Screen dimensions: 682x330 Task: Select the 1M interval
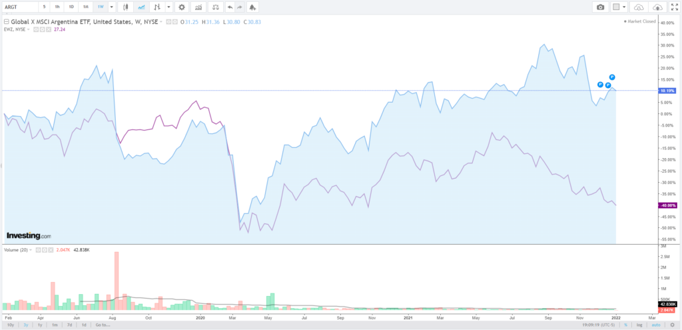[x=86, y=7]
